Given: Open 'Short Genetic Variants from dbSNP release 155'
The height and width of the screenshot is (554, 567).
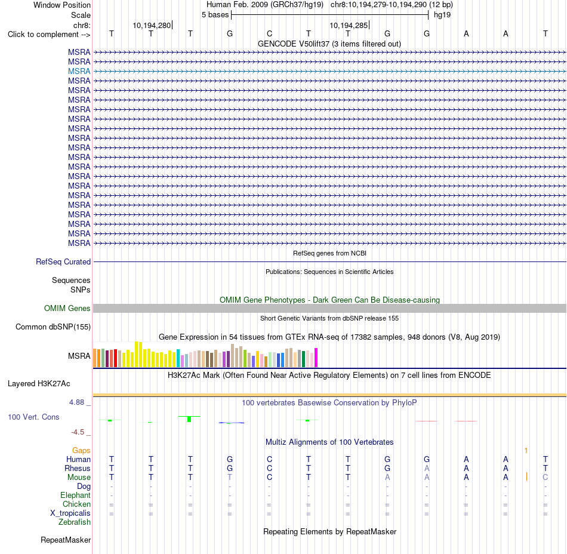Looking at the screenshot, I should pos(329,318).
